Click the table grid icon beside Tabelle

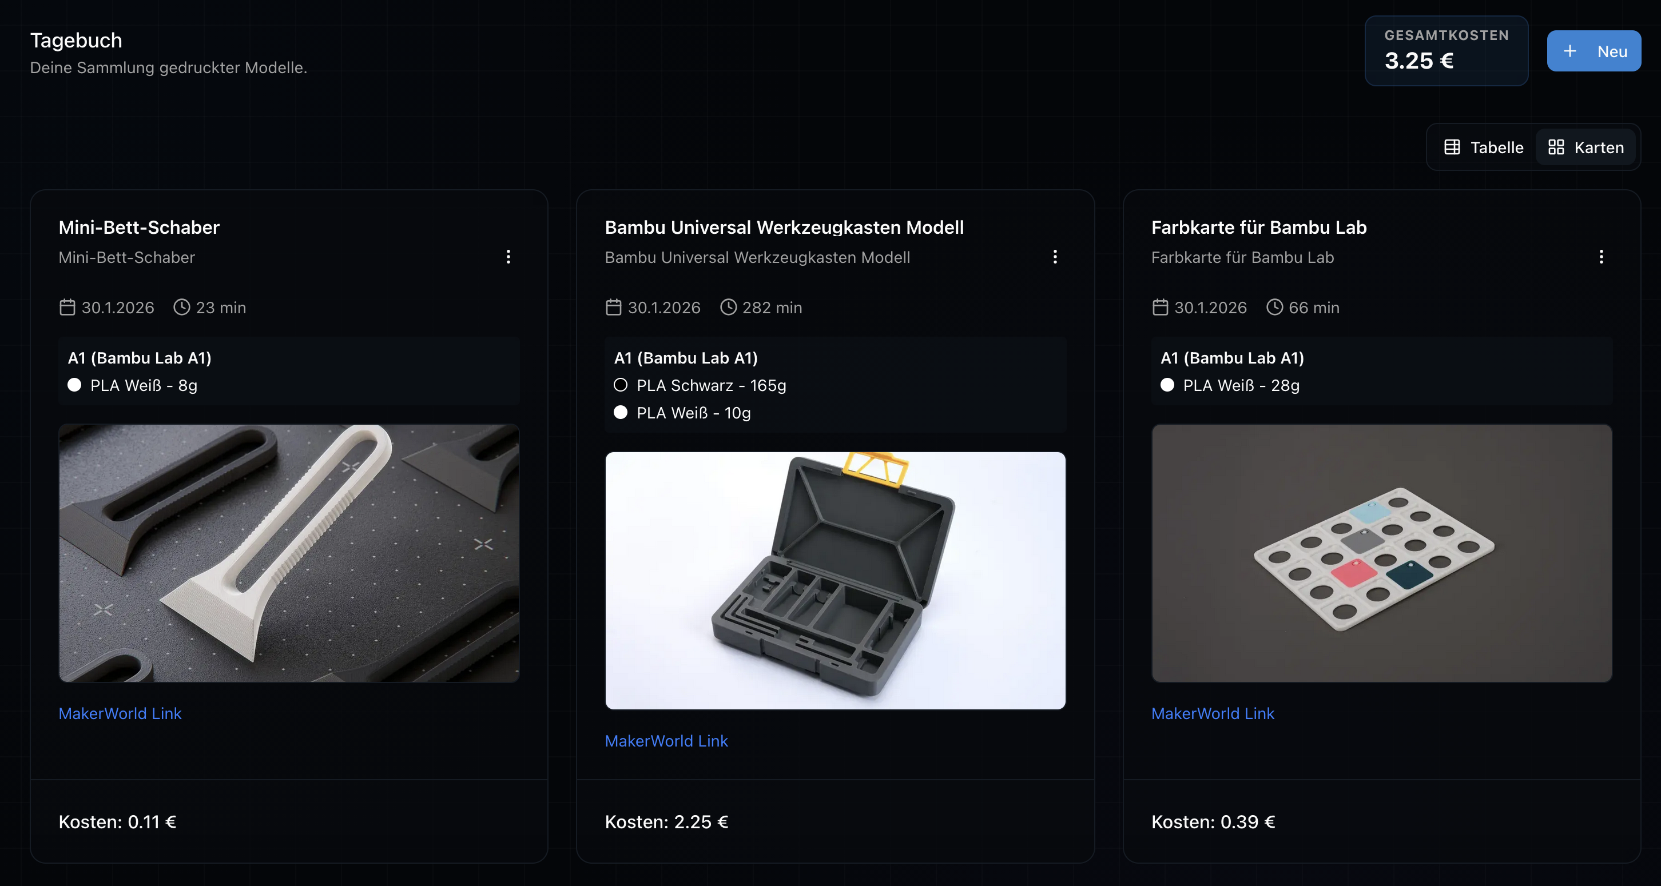tap(1452, 147)
